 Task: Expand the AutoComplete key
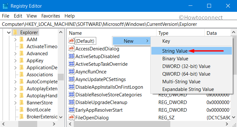click(15, 82)
